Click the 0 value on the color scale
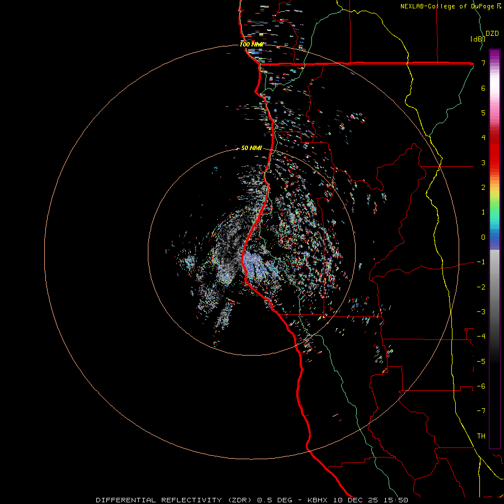Screen dimensions: 504x504 click(x=483, y=237)
